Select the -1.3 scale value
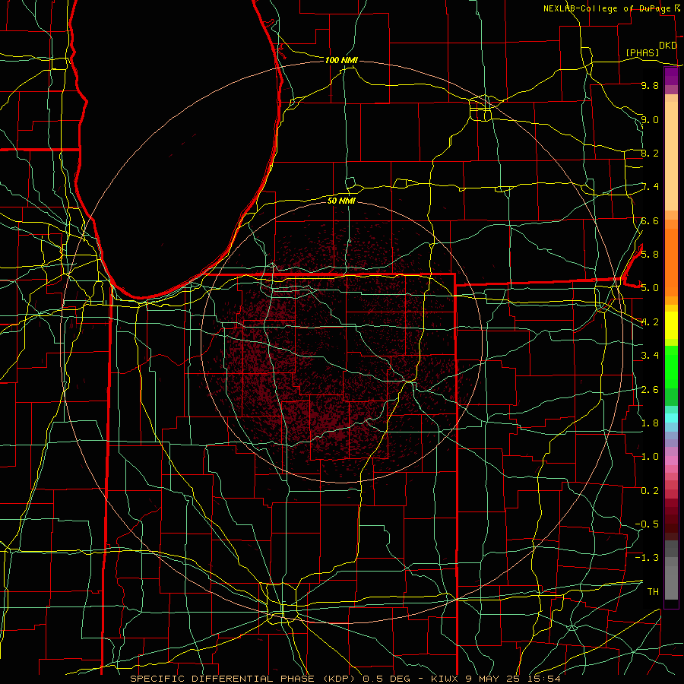 click(647, 558)
